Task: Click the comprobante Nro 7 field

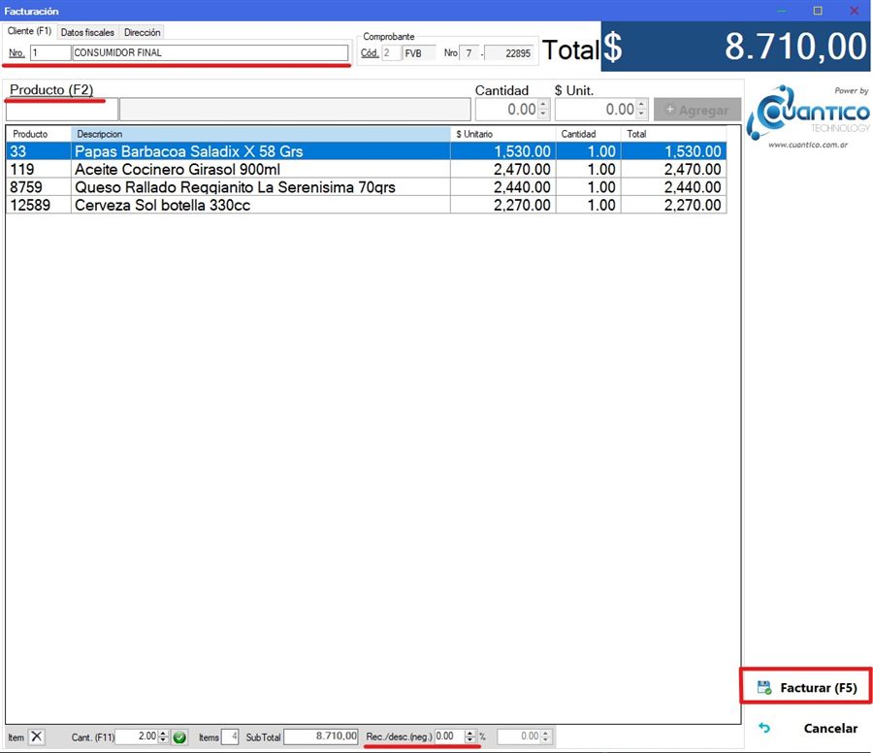Action: 469,53
